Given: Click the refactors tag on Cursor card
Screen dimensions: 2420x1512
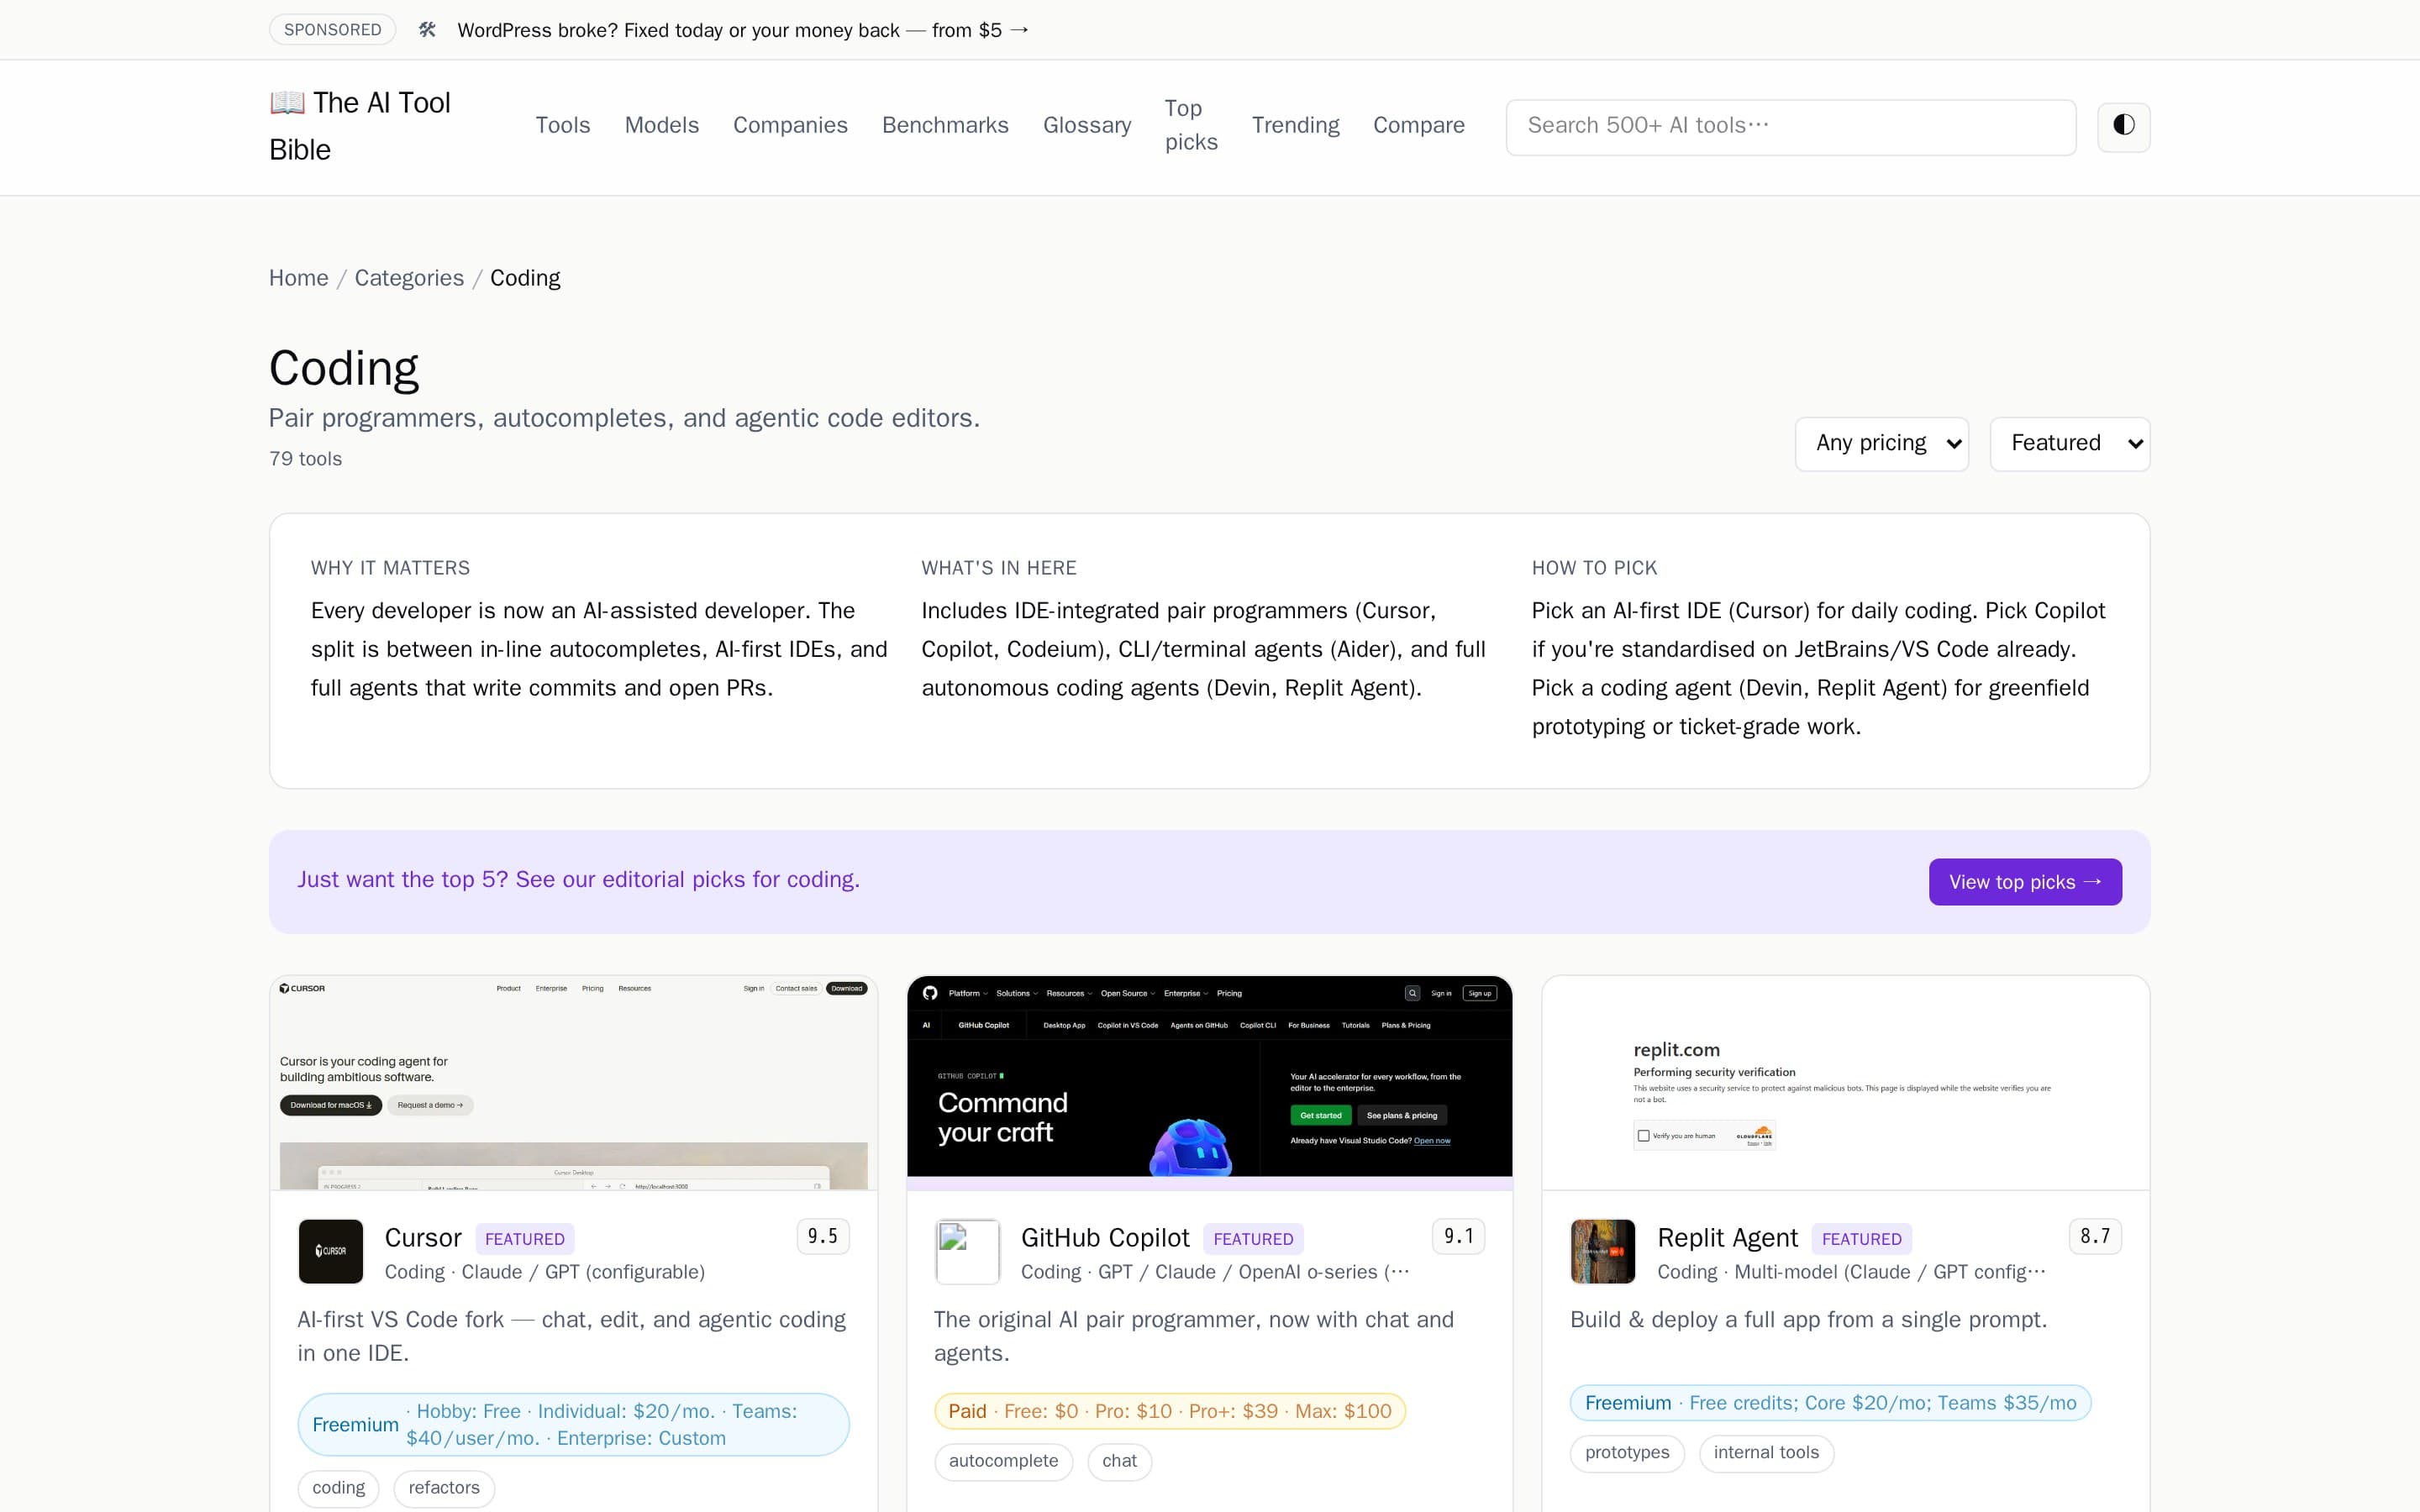Looking at the screenshot, I should pyautogui.click(x=444, y=1488).
